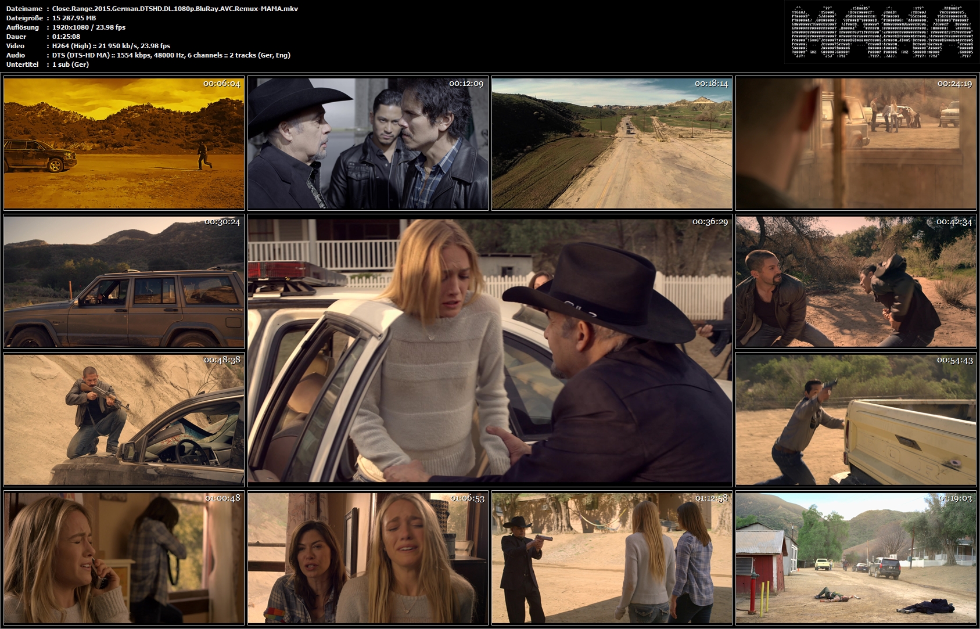Select the large center frame 00:36:29
This screenshot has width=980, height=629.
tap(490, 350)
